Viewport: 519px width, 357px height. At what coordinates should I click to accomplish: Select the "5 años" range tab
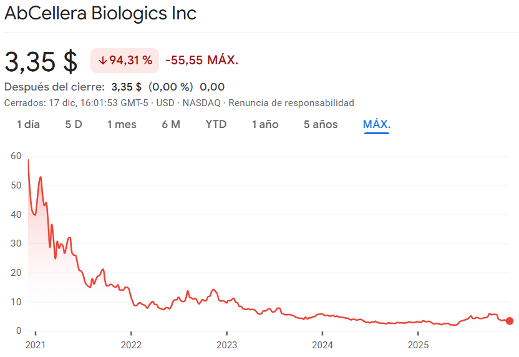(321, 124)
